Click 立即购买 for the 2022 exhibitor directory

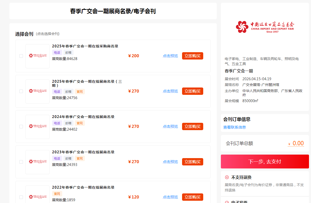[x=192, y=197]
